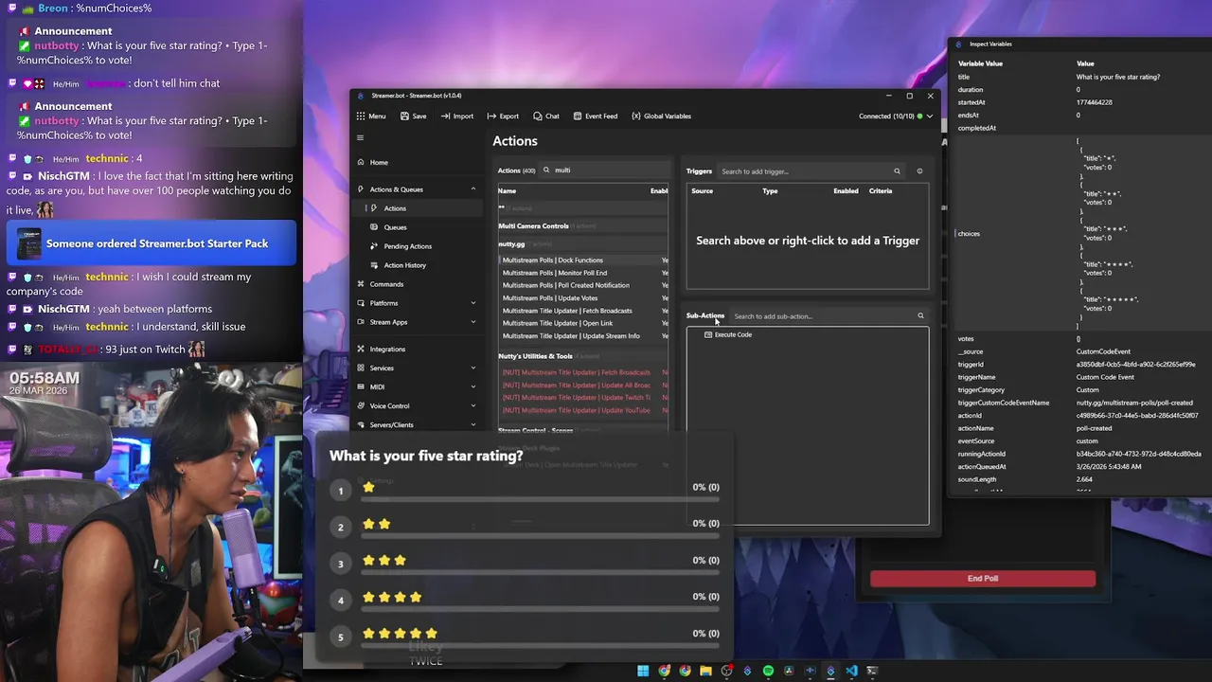This screenshot has width=1212, height=682.
Task: Select 'Multistream Title Updater | Fetch Broadcasts' white row
Action: [x=583, y=311]
